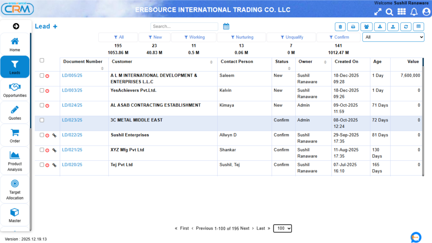Open the 'All' filter dropdown
This screenshot has height=243, width=432.
click(393, 37)
